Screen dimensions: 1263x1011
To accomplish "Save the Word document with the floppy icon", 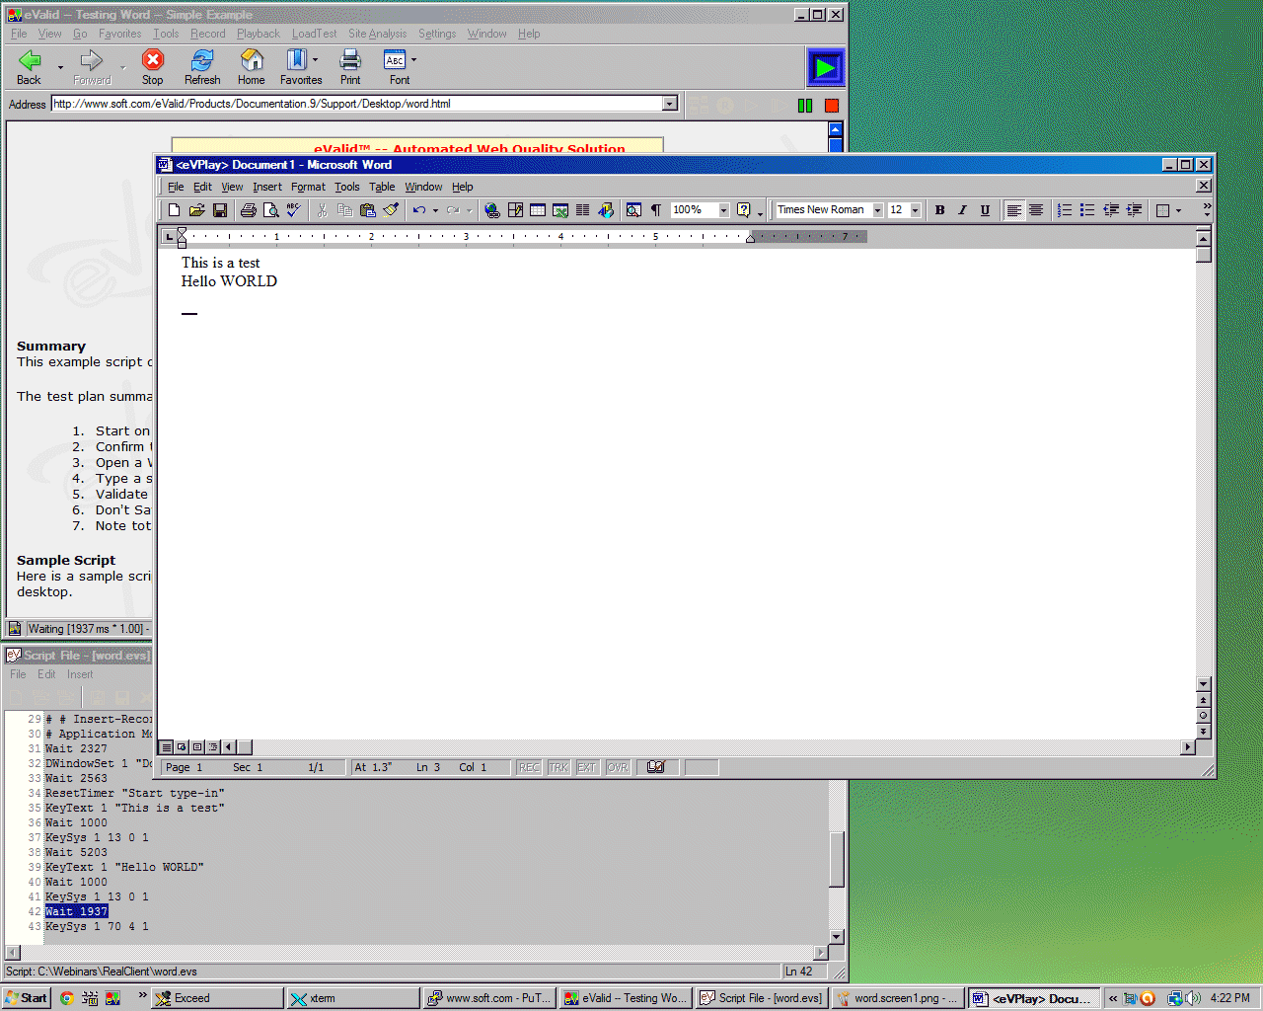I will point(220,210).
